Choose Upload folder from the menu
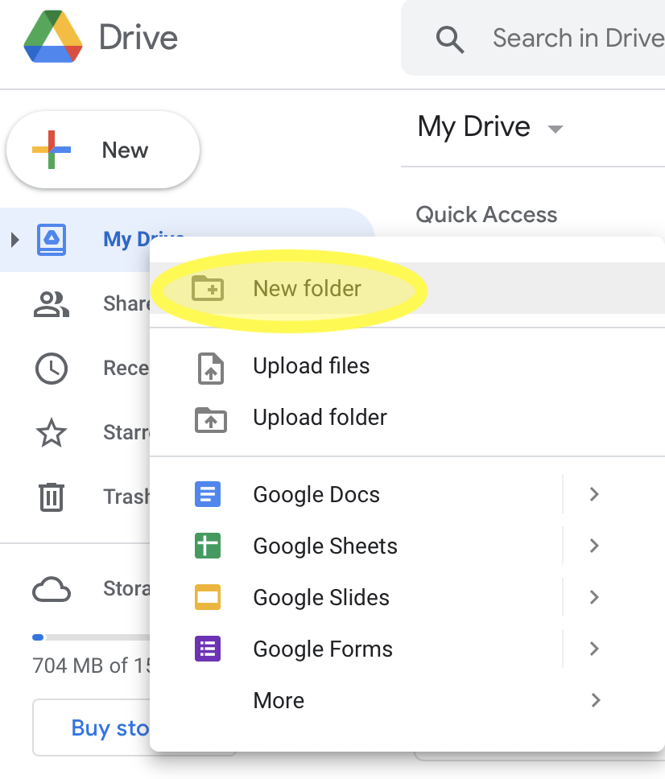This screenshot has height=779, width=665. (407, 418)
